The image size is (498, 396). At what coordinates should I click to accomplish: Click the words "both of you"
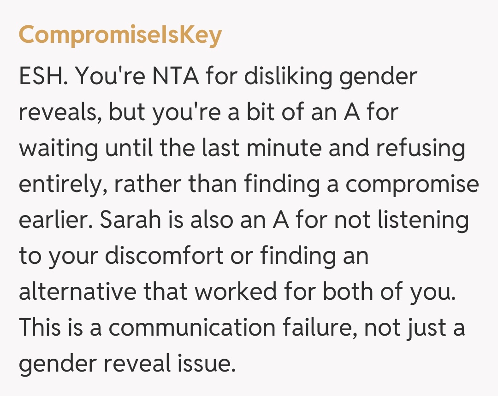pyautogui.click(x=387, y=291)
